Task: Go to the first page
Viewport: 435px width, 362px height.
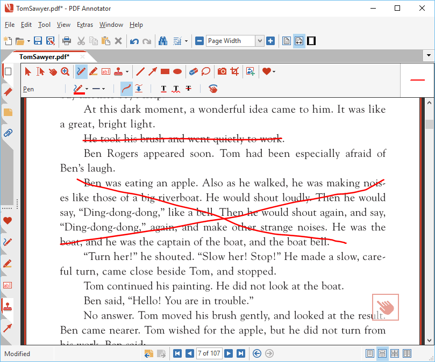Action: pyautogui.click(x=177, y=353)
